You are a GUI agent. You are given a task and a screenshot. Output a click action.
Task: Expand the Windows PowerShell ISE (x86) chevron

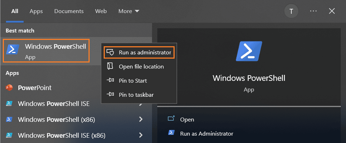click(x=141, y=135)
